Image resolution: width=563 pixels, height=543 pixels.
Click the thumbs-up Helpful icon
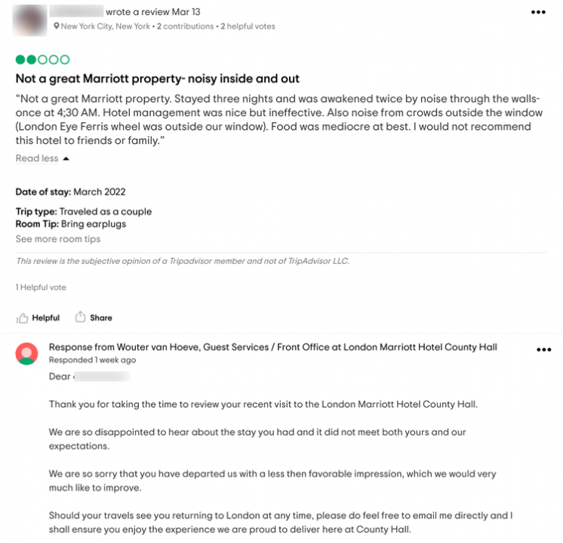point(22,318)
